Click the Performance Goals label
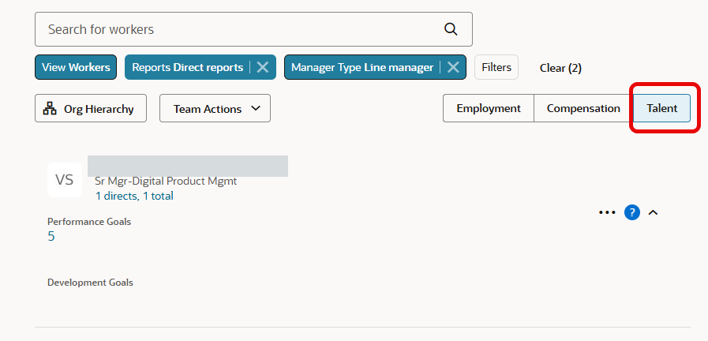Viewport: 708px width, 341px height. [89, 222]
